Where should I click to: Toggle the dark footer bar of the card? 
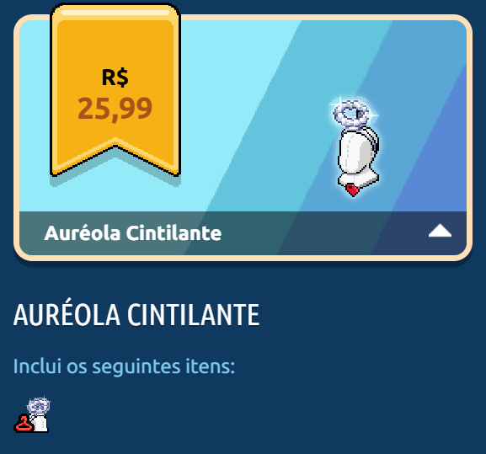243,233
